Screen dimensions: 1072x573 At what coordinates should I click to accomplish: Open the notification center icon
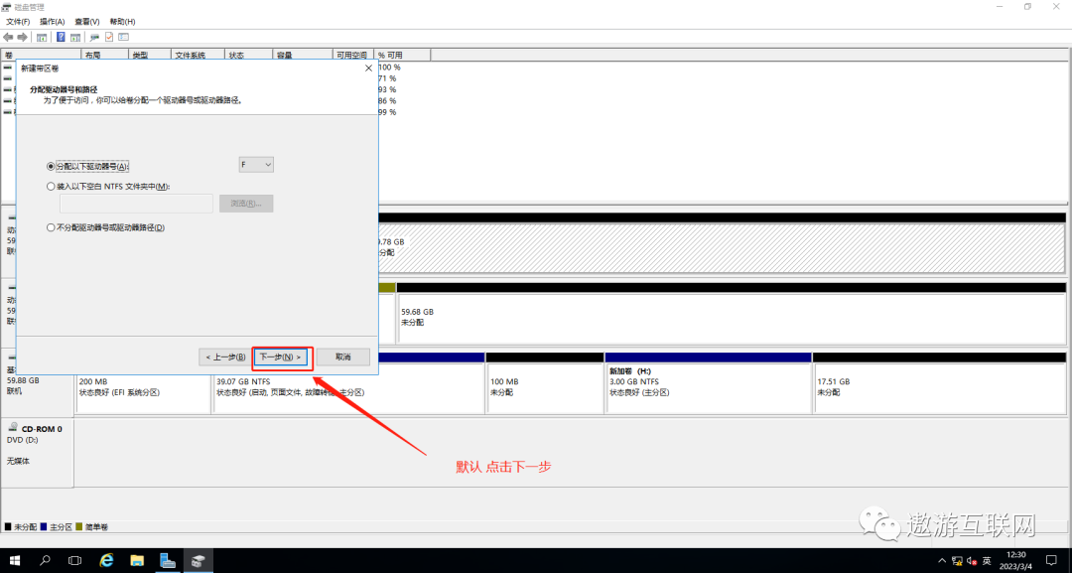click(1051, 561)
